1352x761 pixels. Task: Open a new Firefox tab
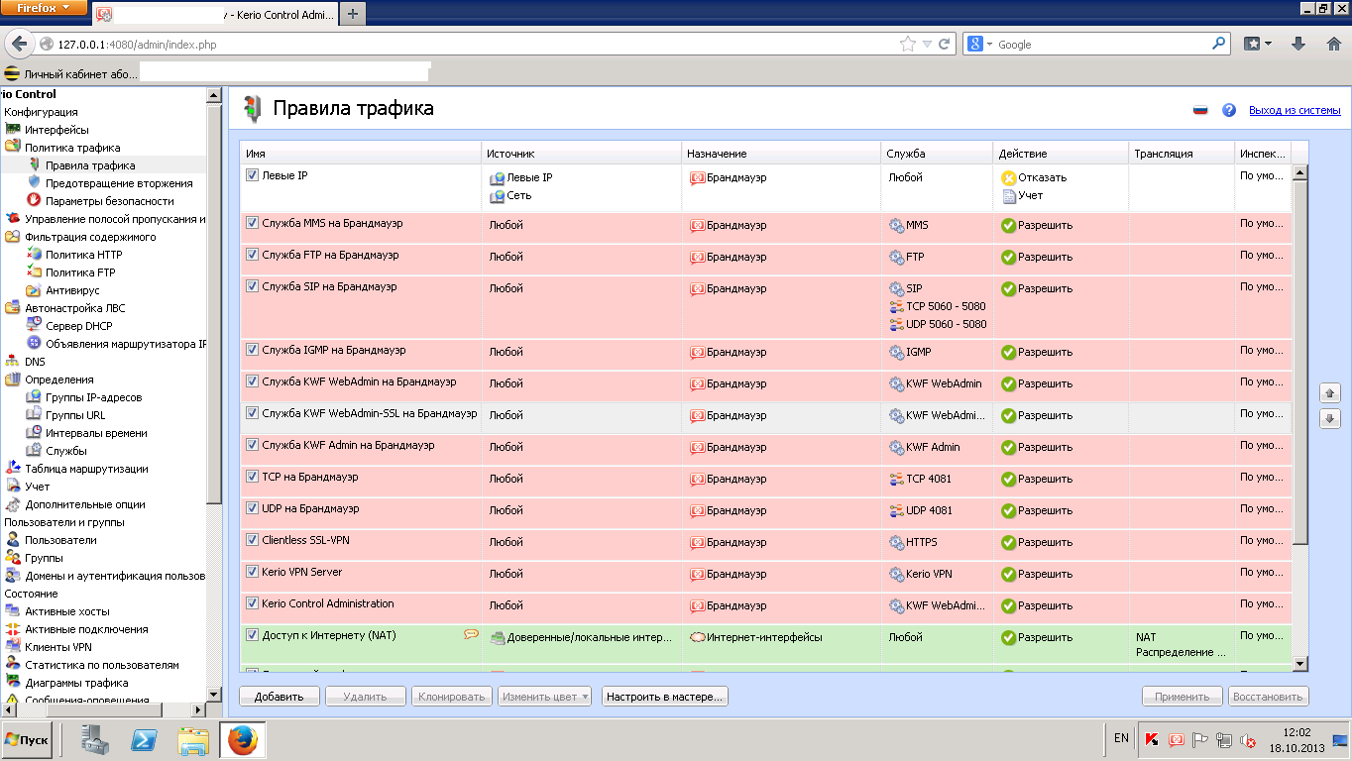tap(353, 14)
